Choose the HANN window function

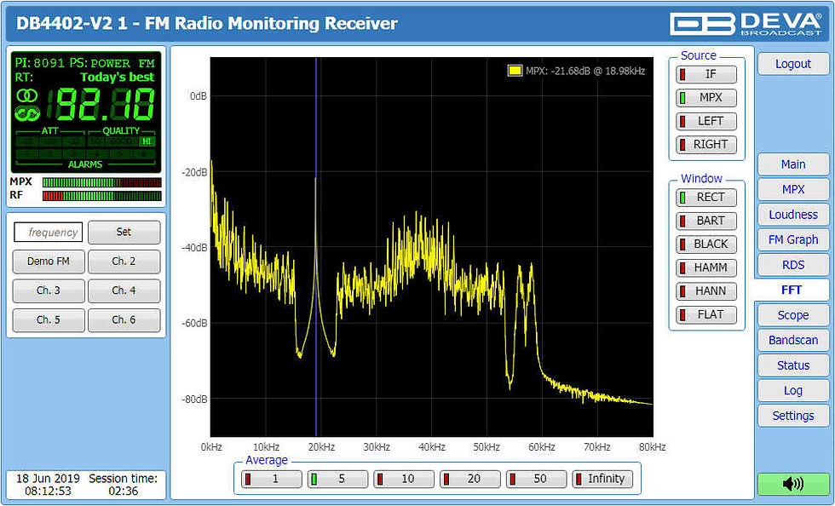point(706,291)
